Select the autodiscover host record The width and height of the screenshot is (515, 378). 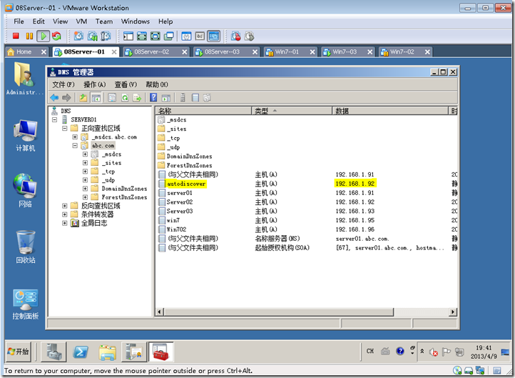(186, 184)
